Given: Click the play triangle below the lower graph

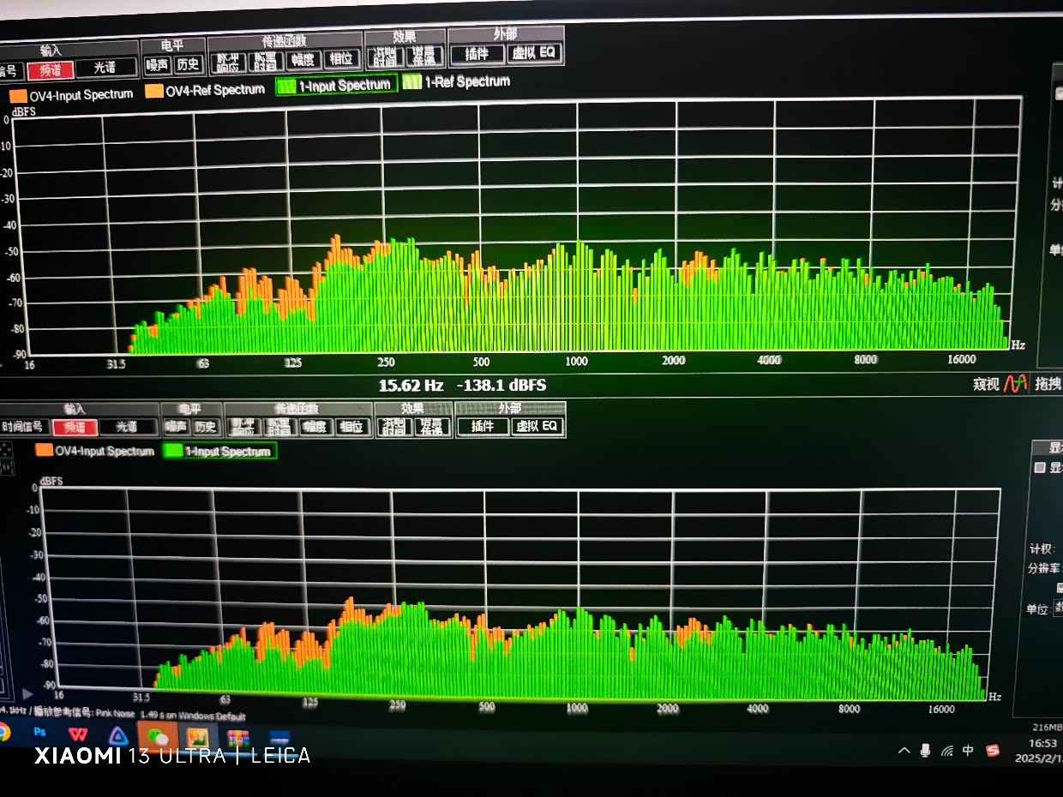Looking at the screenshot, I should click(28, 693).
